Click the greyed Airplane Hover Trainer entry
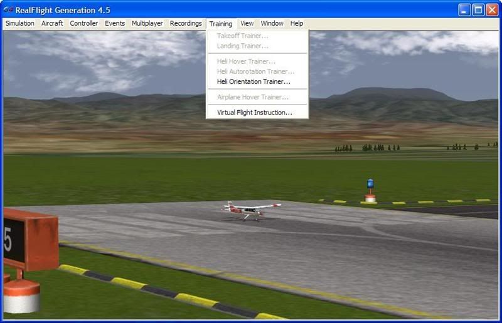The image size is (502, 323). 257,97
